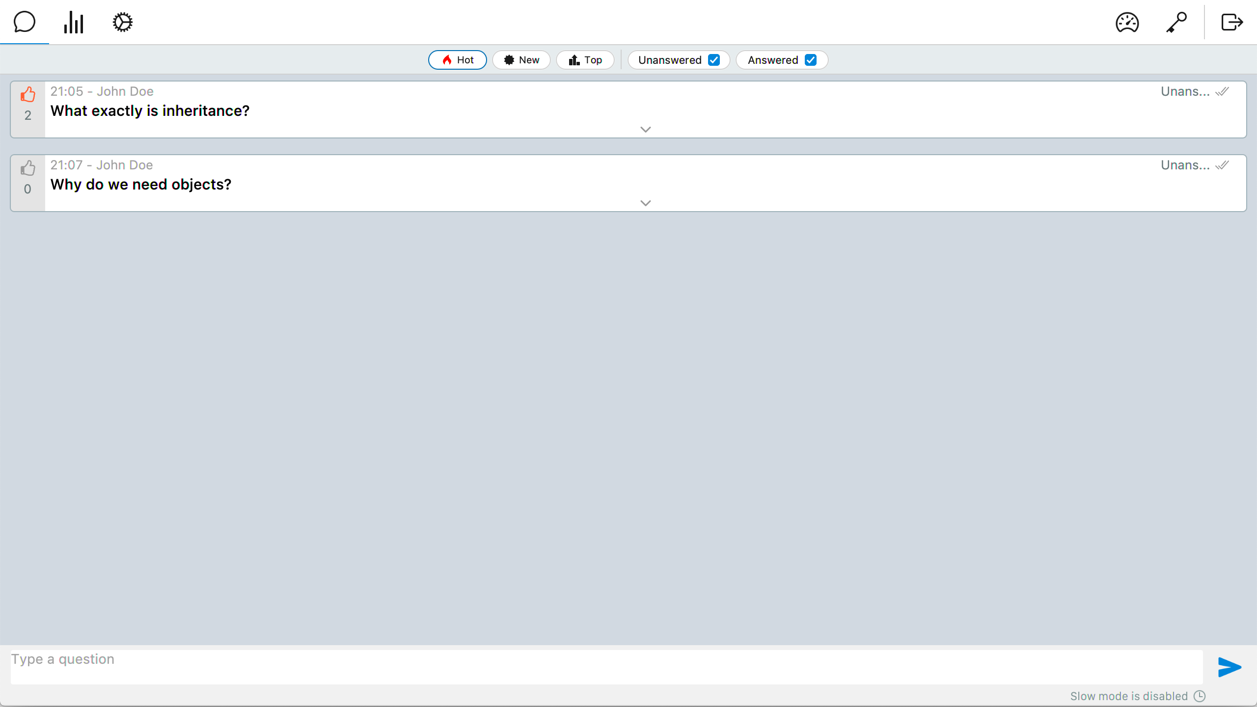The height and width of the screenshot is (707, 1257).
Task: Focus the 'Type a question' field
Action: [606, 666]
